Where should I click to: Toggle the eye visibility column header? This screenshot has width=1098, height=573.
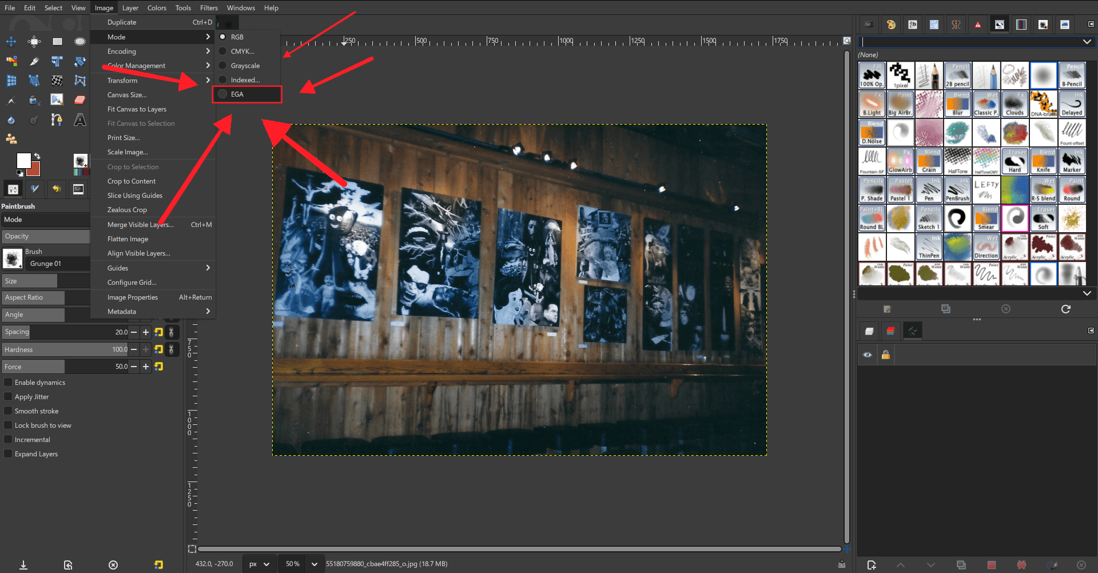coord(868,355)
